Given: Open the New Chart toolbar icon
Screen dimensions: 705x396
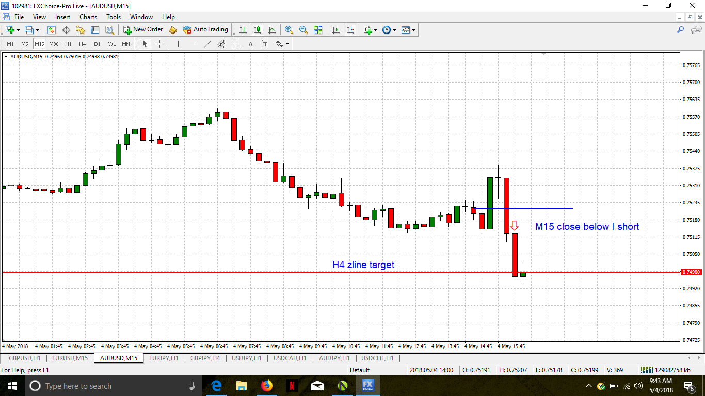Looking at the screenshot, I should (10, 30).
